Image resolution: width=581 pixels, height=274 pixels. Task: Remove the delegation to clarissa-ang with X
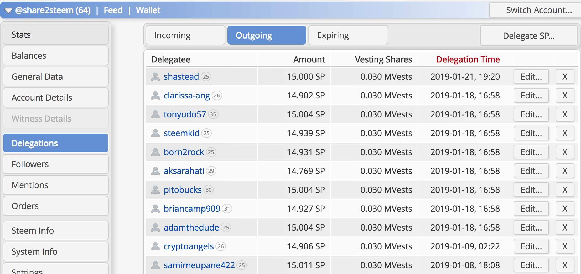tap(565, 96)
